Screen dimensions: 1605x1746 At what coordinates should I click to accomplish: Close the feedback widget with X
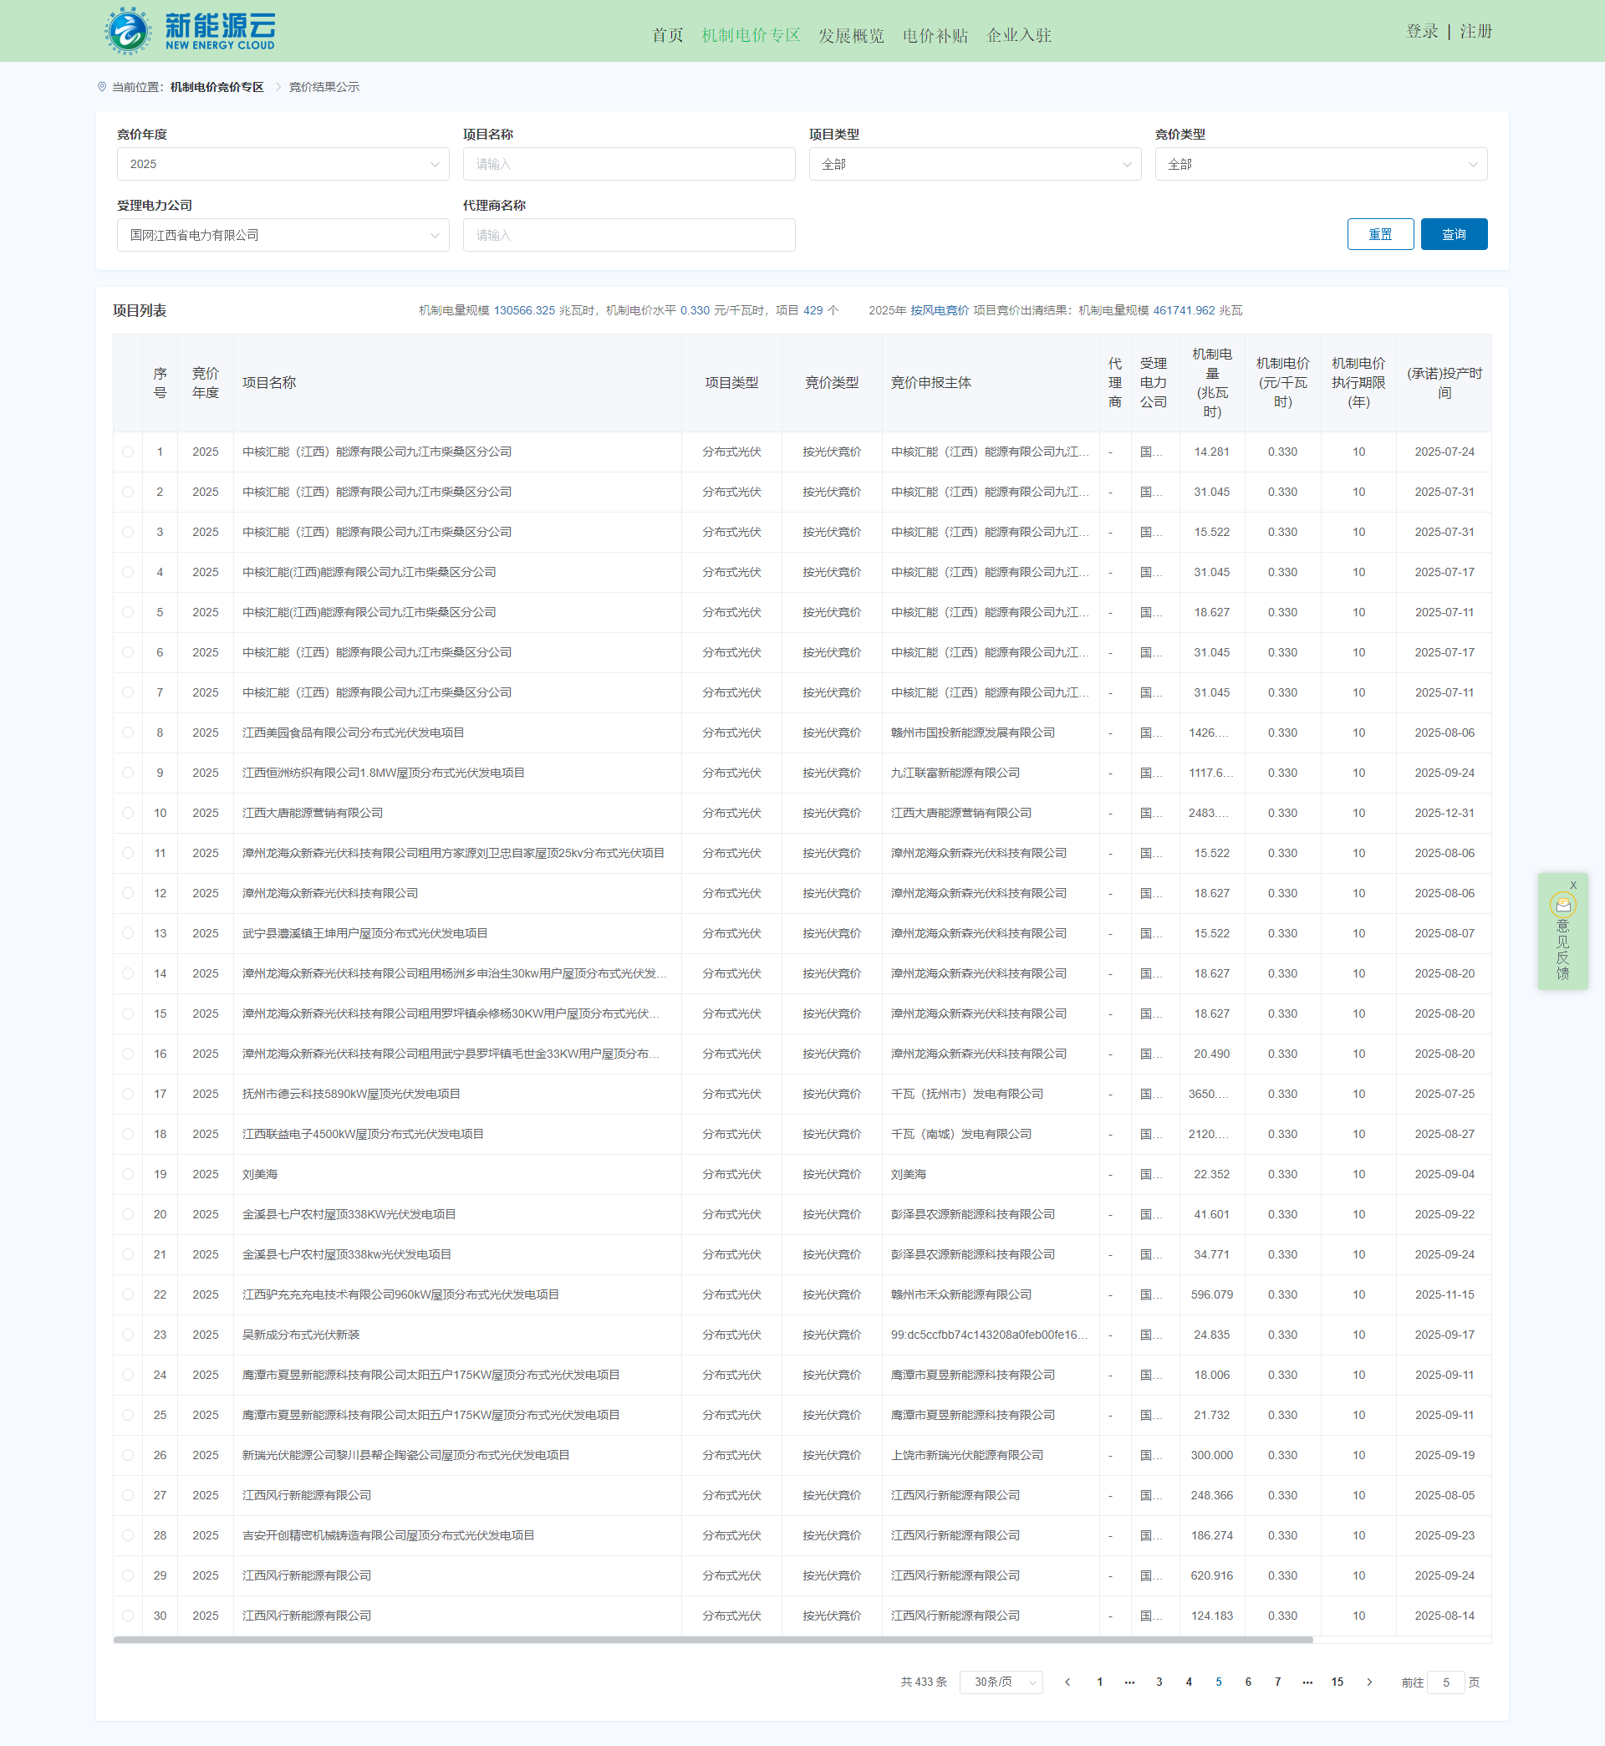[x=1573, y=886]
